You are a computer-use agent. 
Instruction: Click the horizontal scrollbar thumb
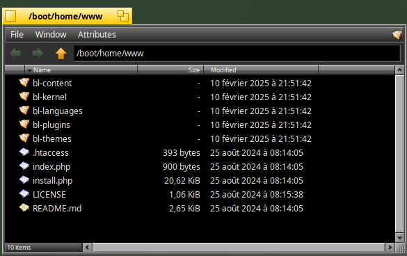click(x=239, y=248)
